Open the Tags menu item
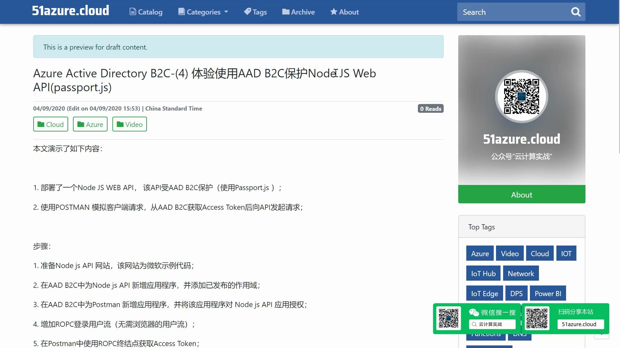This screenshot has width=620, height=348. coord(255,12)
